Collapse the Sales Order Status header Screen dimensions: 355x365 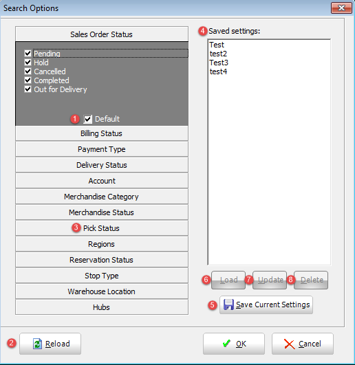[x=102, y=34]
